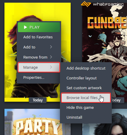
Task: Open the Manage menu entry
Action: click(39, 67)
